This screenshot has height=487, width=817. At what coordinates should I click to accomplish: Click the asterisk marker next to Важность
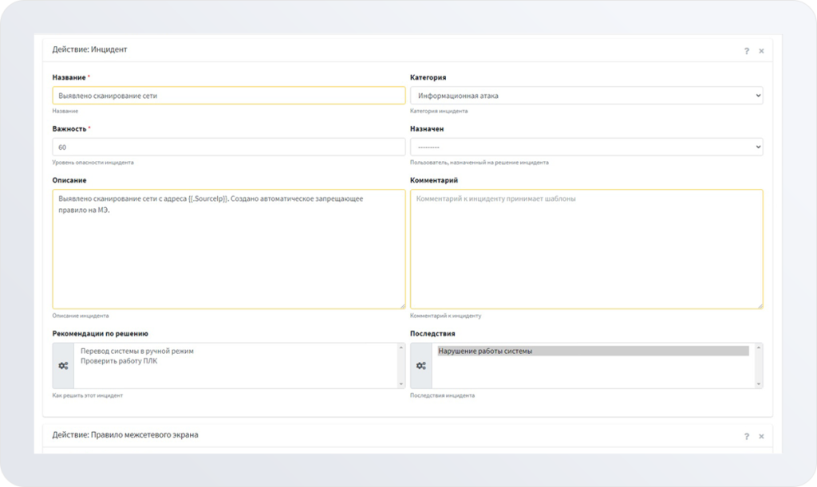(x=88, y=128)
